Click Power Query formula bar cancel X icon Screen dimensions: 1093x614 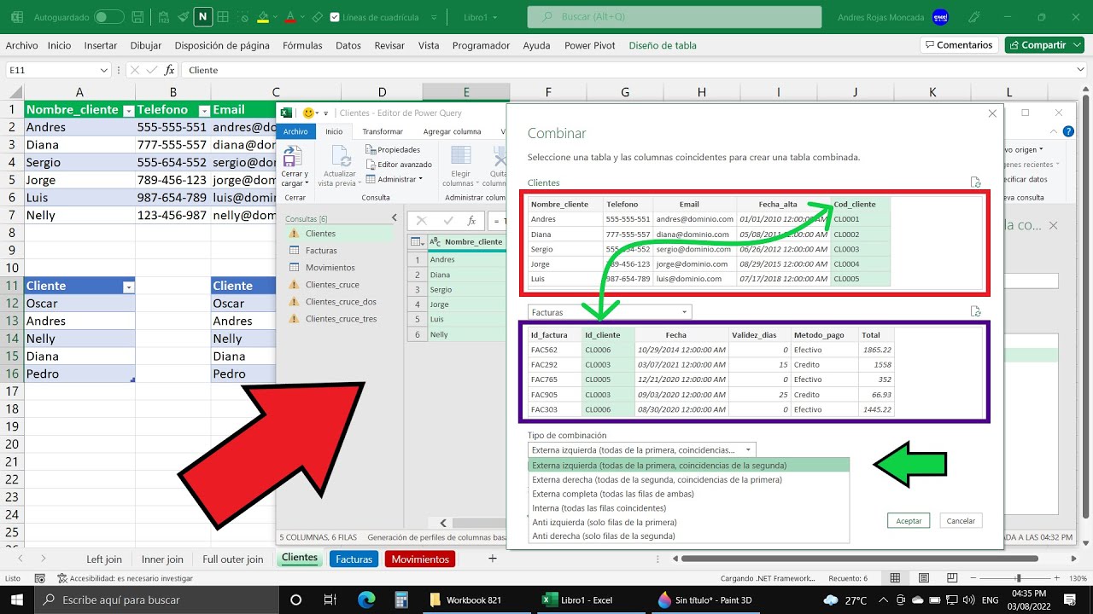tap(421, 220)
